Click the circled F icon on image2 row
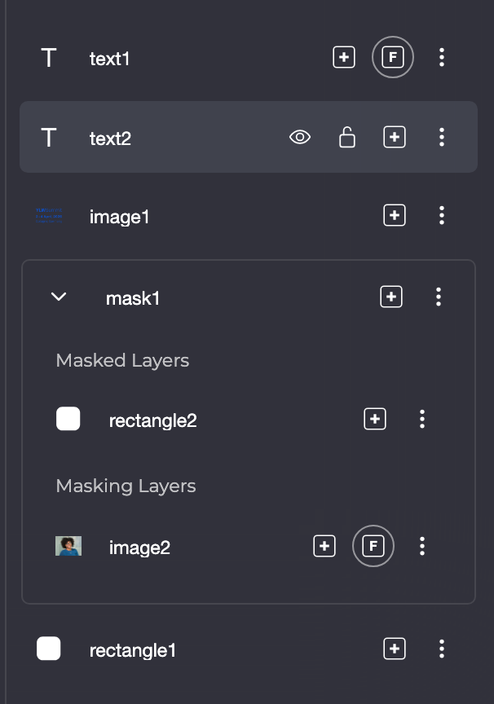The width and height of the screenshot is (494, 704). (x=373, y=546)
